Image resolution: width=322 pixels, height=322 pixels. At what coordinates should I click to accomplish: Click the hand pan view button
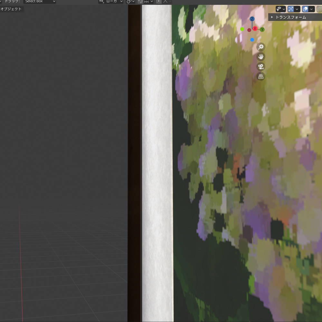pyautogui.click(x=261, y=57)
